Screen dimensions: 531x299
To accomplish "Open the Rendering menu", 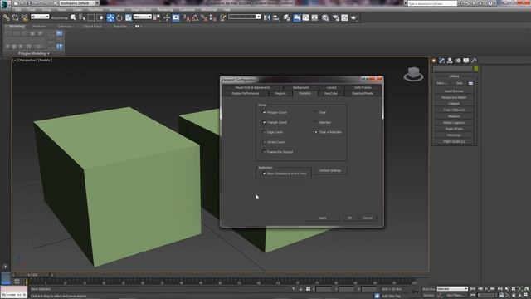I will pos(165,10).
